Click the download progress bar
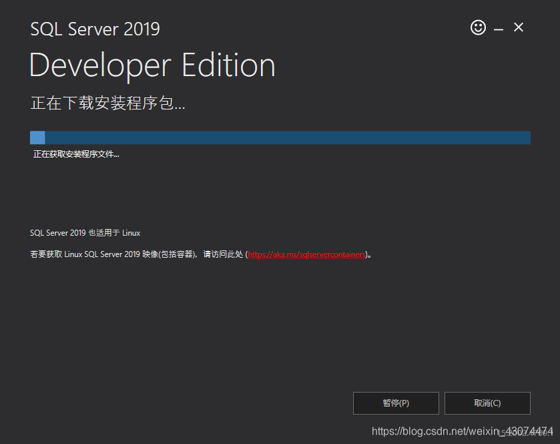 point(280,138)
